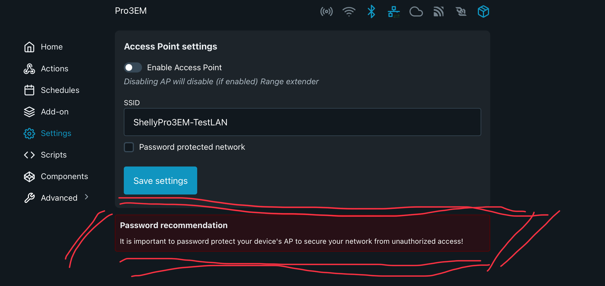Expand the Advanced menu chevron
The image size is (605, 286).
coord(87,197)
